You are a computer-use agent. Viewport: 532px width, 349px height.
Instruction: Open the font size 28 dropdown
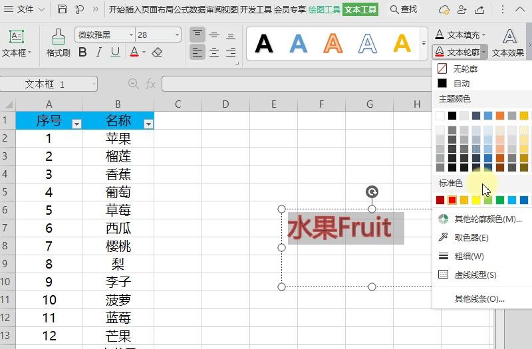click(x=177, y=35)
